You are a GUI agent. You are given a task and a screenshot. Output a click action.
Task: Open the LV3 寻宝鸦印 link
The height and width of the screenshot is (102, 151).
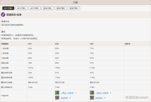pyautogui.click(x=99, y=98)
